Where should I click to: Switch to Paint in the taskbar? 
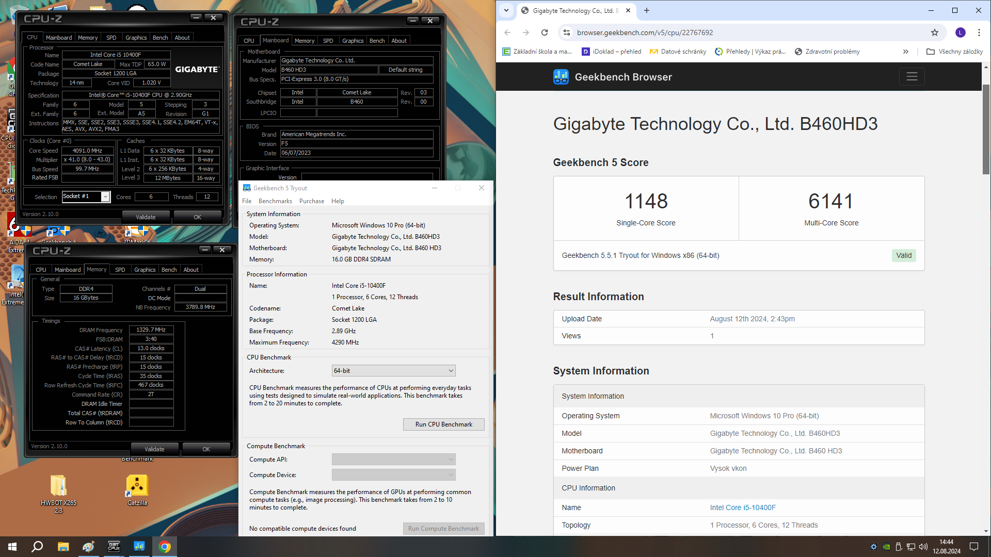tap(88, 547)
